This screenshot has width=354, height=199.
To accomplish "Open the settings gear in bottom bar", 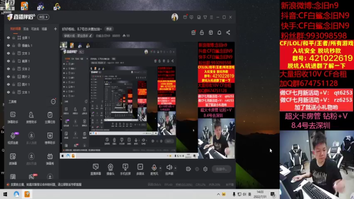I will point(205,169).
